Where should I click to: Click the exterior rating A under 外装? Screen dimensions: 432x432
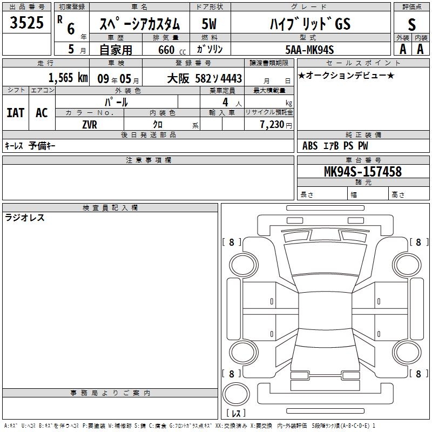pos(402,49)
